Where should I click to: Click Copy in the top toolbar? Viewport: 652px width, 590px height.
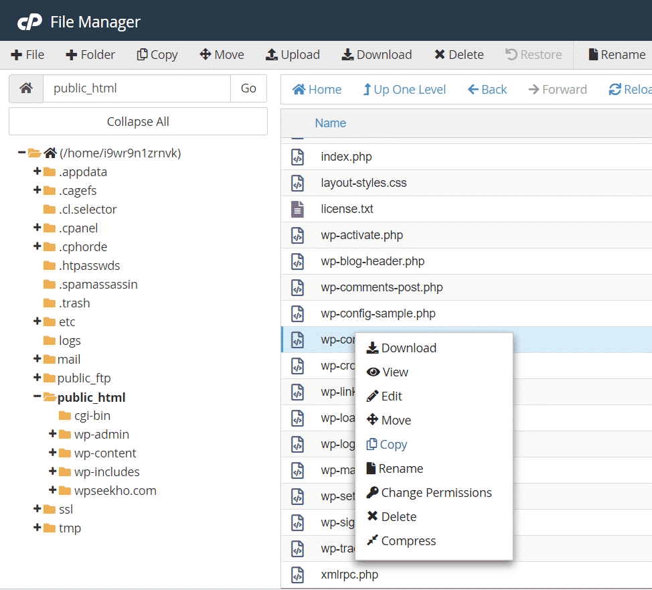tap(157, 54)
